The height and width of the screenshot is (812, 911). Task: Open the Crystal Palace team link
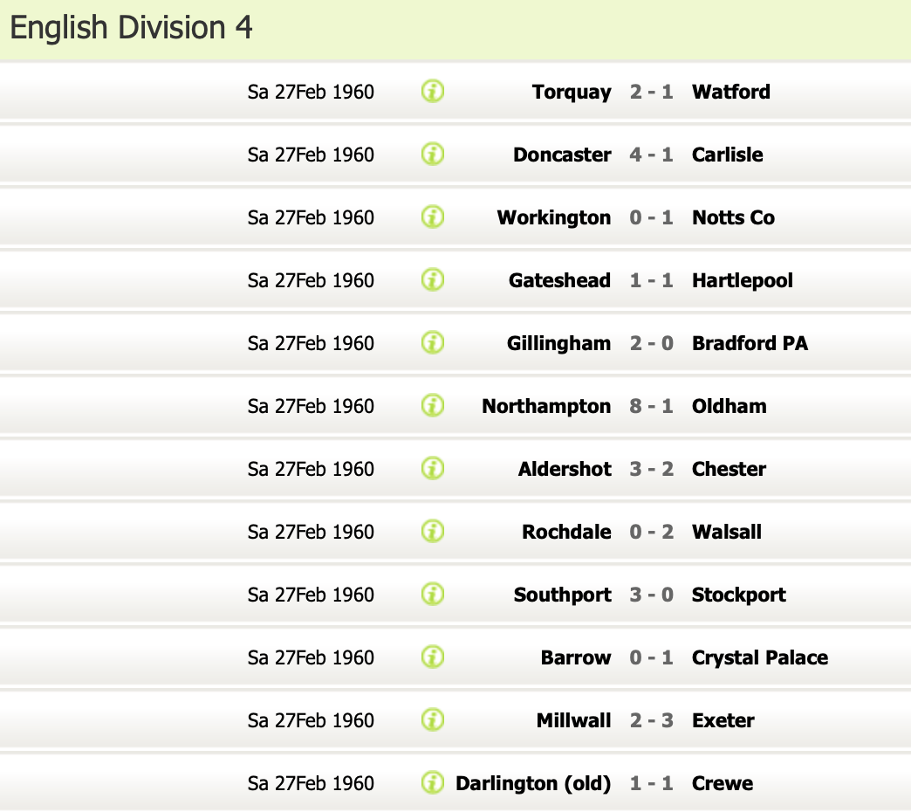click(x=759, y=657)
